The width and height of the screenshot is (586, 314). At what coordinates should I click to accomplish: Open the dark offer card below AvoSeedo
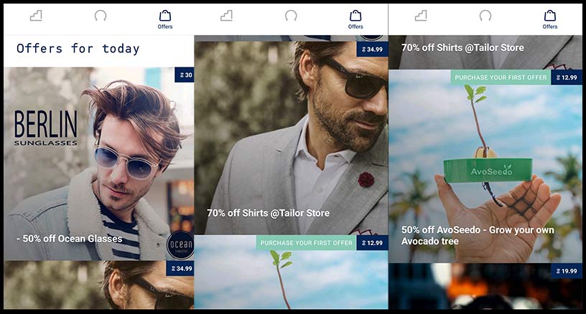click(485, 287)
